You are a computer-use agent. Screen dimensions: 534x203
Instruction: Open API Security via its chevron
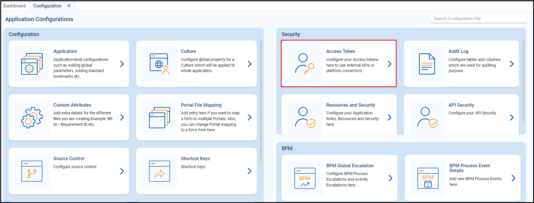(x=512, y=117)
